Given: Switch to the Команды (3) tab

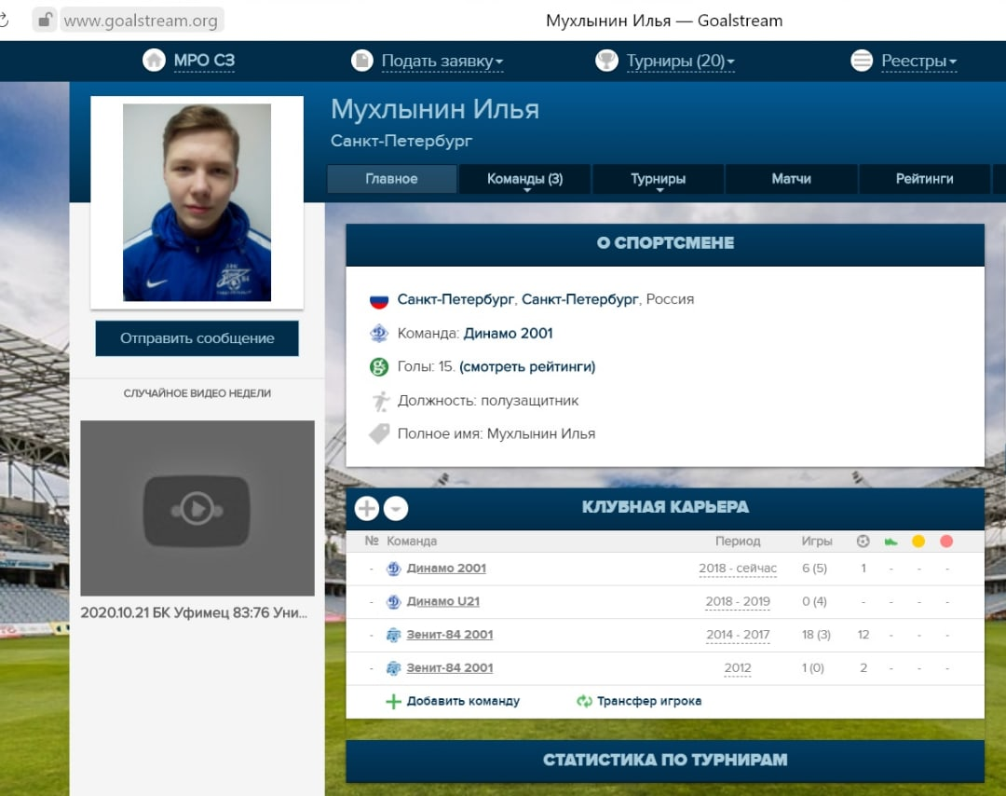Looking at the screenshot, I should tap(523, 178).
